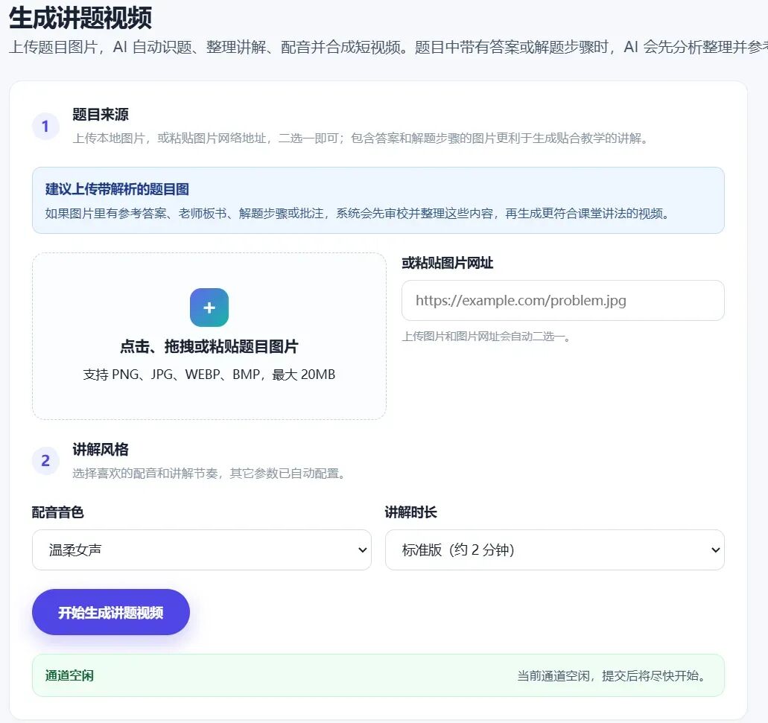Click the 讲解时长 label
This screenshot has width=768, height=723.
410,512
